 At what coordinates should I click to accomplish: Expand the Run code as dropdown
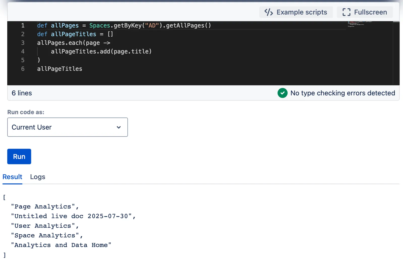coord(68,127)
